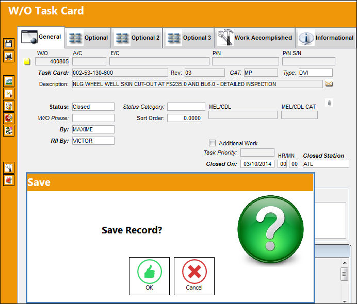
Task: Switch to the General tab
Action: tap(41, 37)
